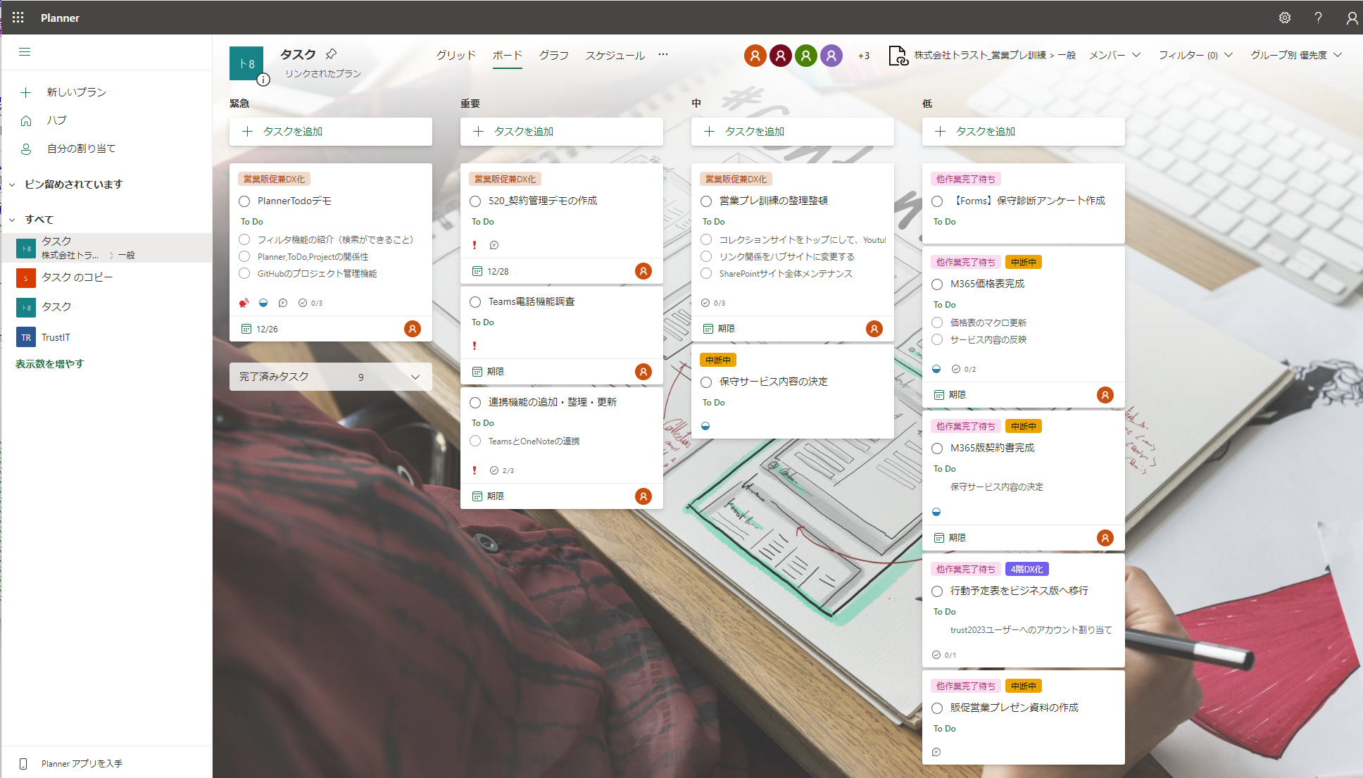Click 営業販促兼DX化 label on PlannerTodoデモ card
The height and width of the screenshot is (778, 1363).
pos(274,179)
